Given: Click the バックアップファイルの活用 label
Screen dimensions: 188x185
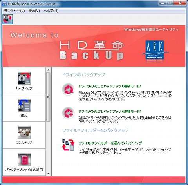Looking at the screenshot, I should click(x=24, y=170).
